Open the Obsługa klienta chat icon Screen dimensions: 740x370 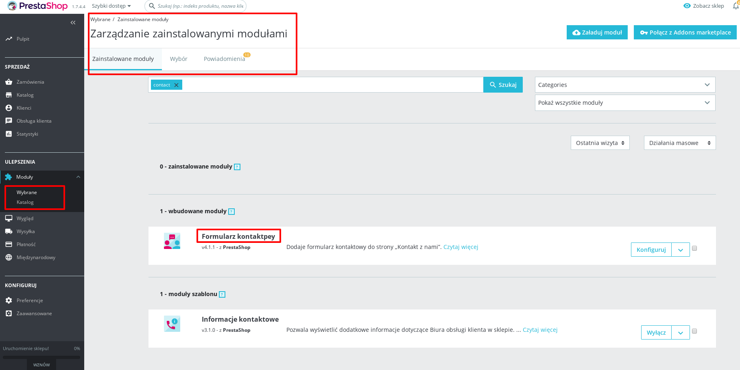click(9, 121)
